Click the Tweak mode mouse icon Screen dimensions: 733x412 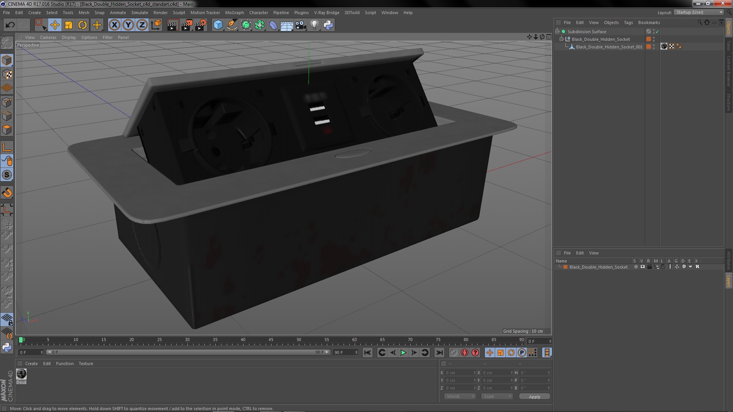(7, 161)
